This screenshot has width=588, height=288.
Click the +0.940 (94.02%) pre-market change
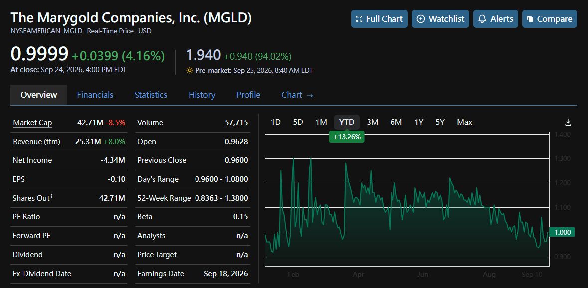257,56
